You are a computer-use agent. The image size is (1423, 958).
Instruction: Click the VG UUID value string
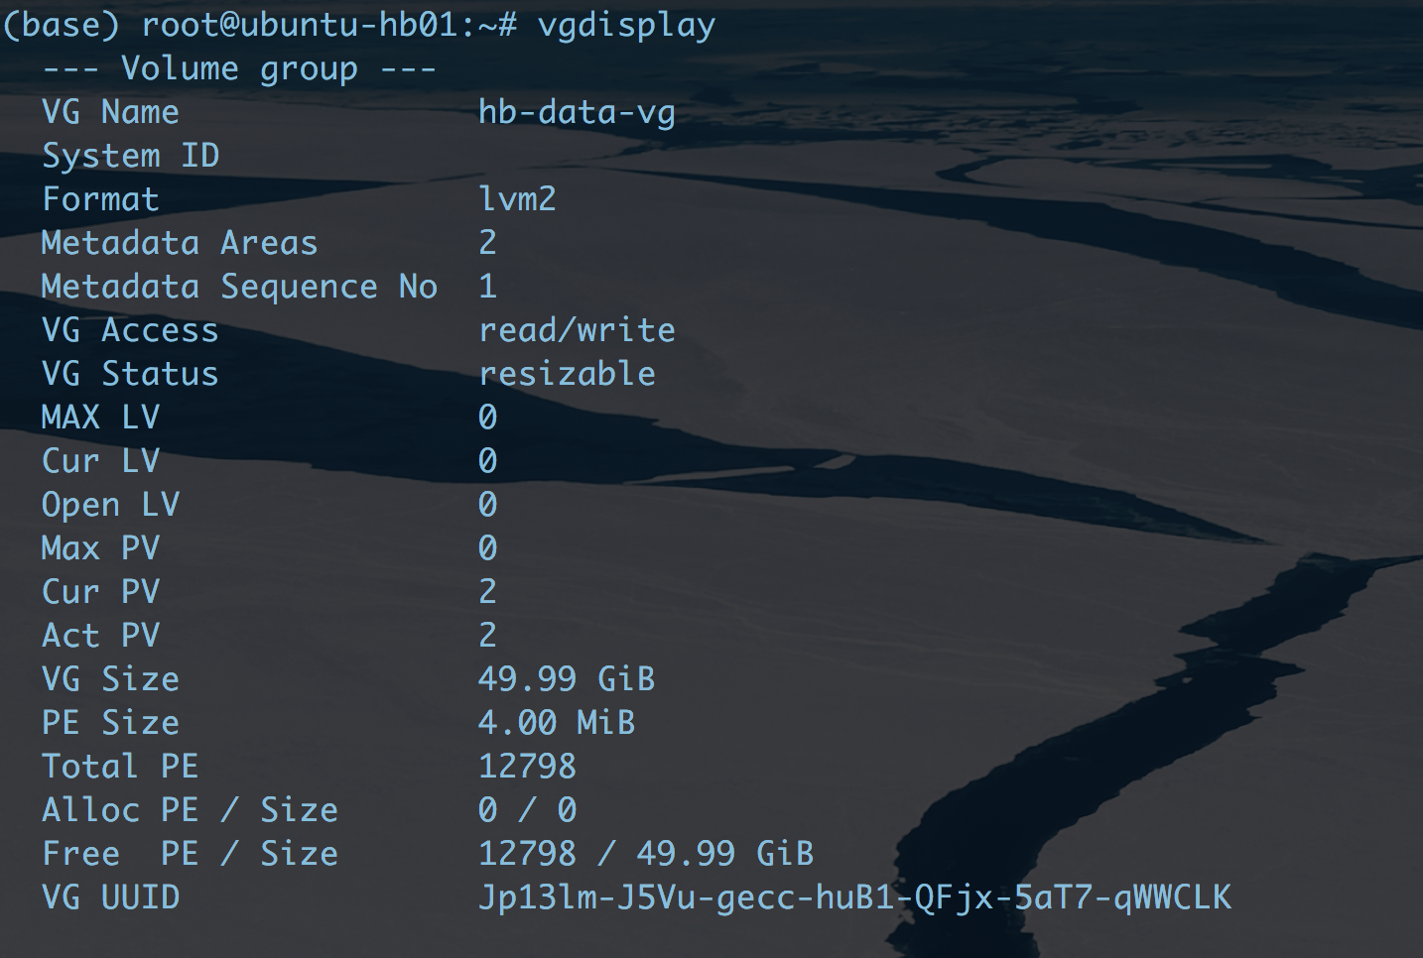(x=854, y=898)
